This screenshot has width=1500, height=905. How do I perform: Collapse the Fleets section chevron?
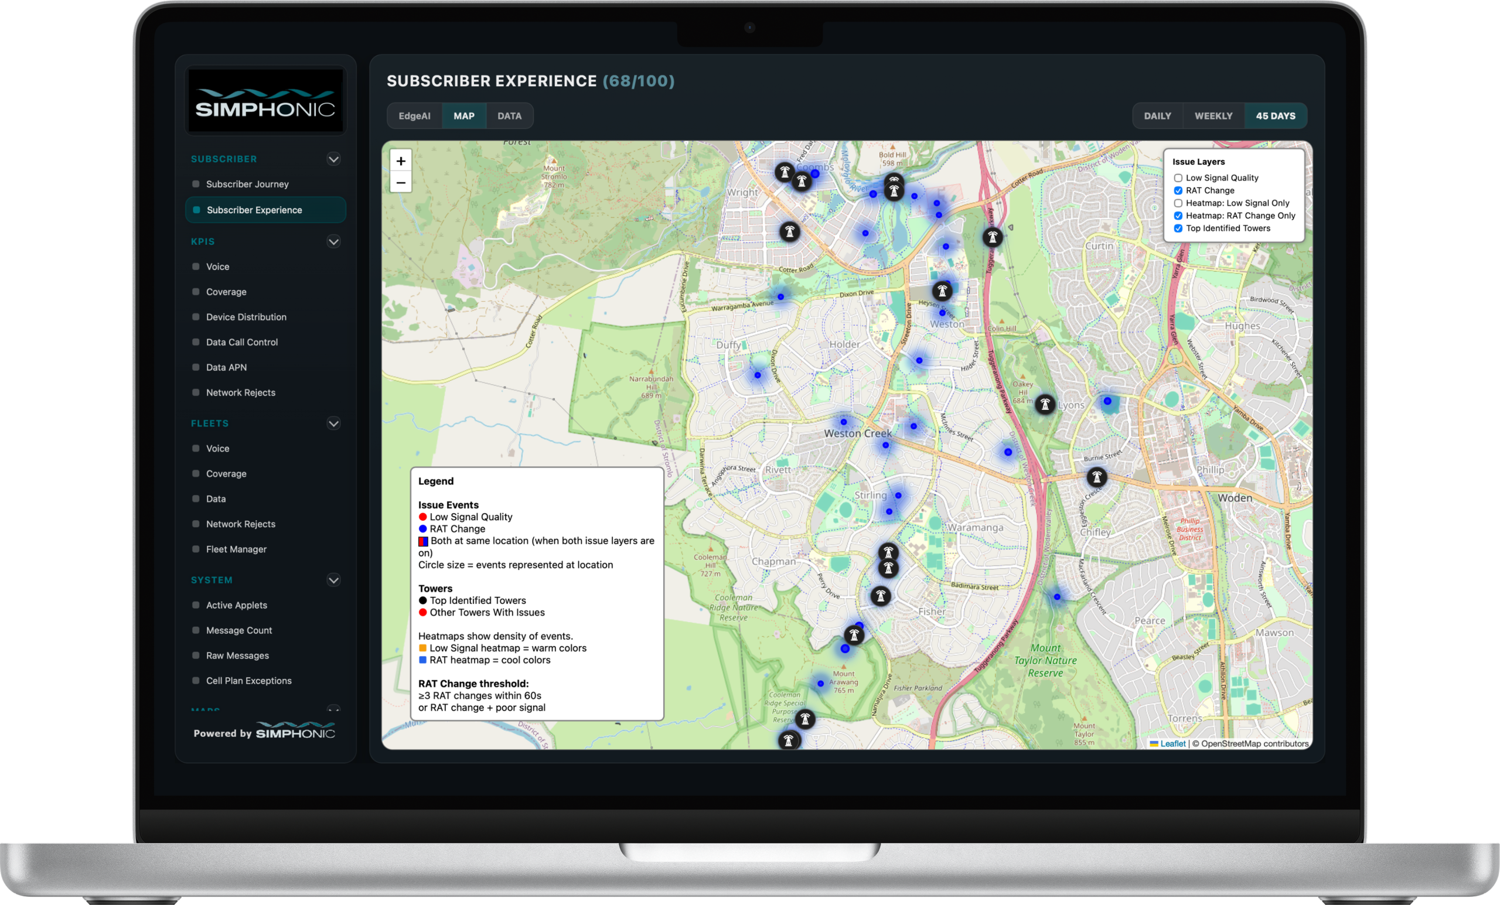(333, 424)
